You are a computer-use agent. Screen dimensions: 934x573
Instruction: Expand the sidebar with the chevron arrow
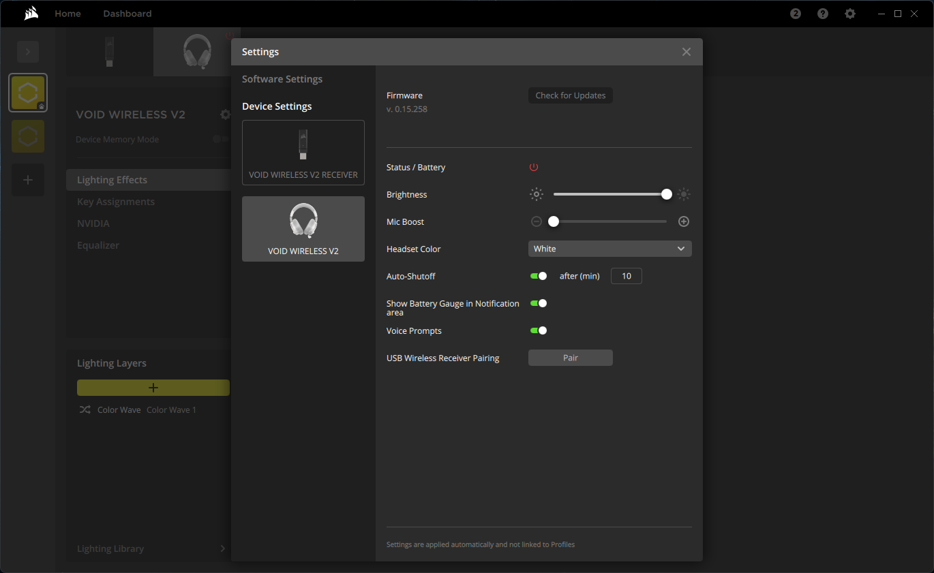click(x=28, y=52)
